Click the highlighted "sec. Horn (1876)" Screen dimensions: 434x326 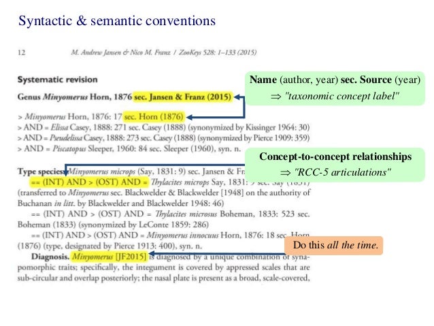click(x=154, y=116)
